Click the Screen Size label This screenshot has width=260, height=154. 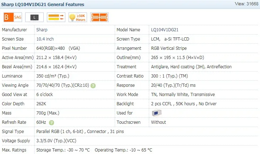pyautogui.click(x=12, y=39)
